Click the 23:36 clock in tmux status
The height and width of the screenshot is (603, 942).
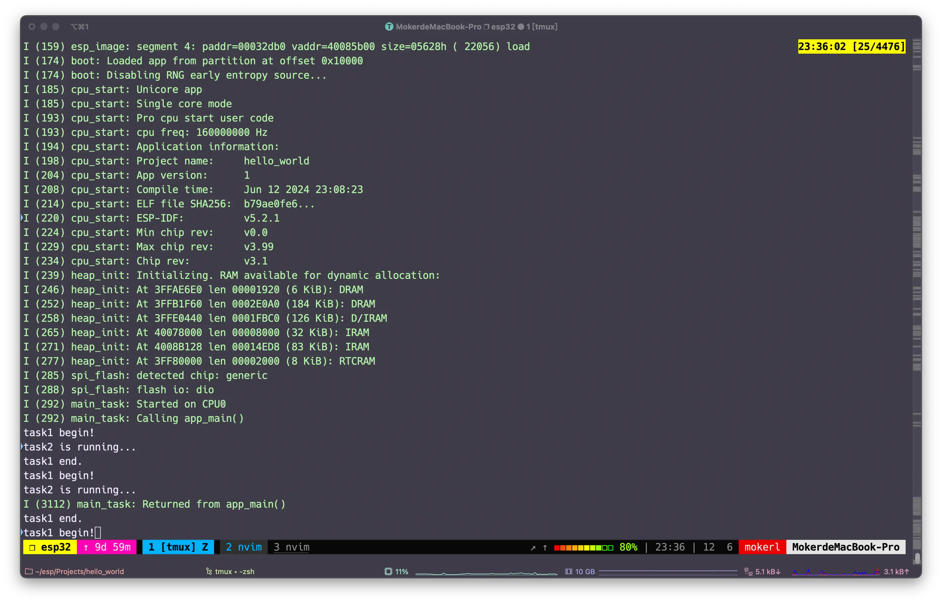pyautogui.click(x=670, y=547)
